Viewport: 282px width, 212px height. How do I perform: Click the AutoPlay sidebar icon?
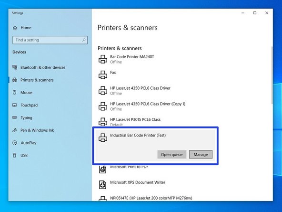point(15,143)
